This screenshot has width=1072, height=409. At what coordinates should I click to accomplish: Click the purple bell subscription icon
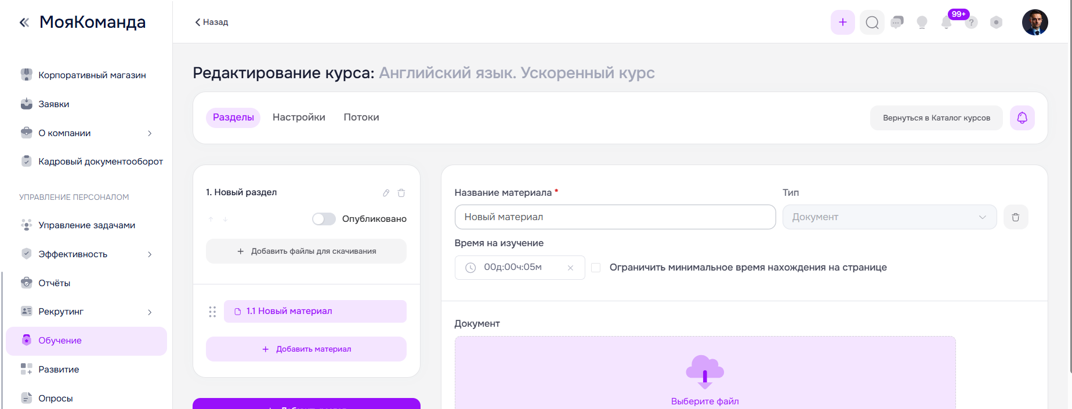coord(1022,118)
